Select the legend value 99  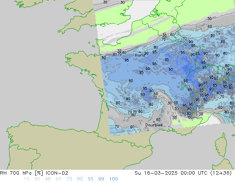(x=101, y=179)
